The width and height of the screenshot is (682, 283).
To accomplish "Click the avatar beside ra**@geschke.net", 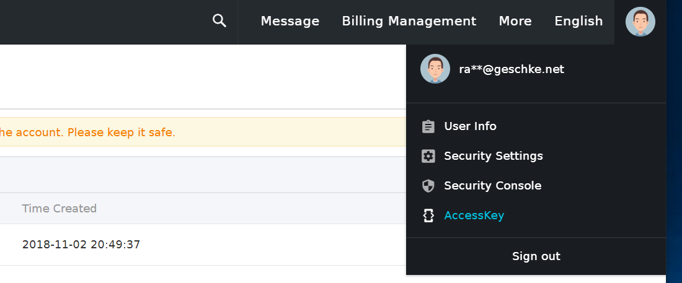I will pos(435,69).
